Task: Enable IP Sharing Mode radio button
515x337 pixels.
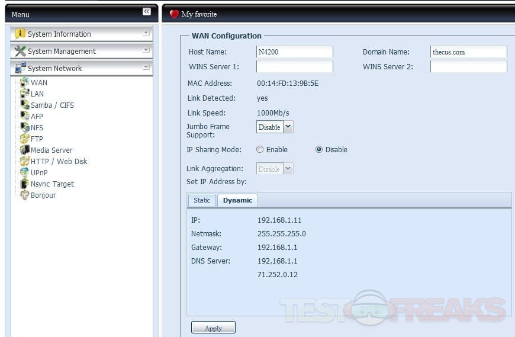Action: click(260, 150)
